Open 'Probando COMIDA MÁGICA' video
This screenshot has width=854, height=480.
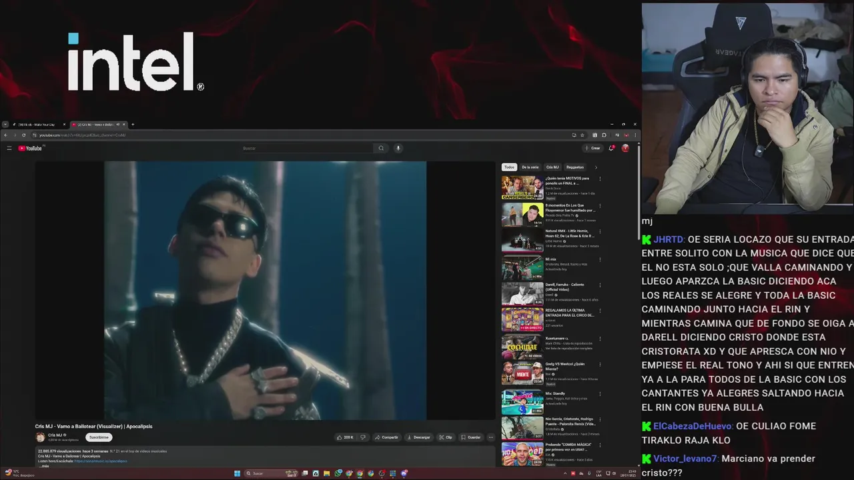(522, 453)
